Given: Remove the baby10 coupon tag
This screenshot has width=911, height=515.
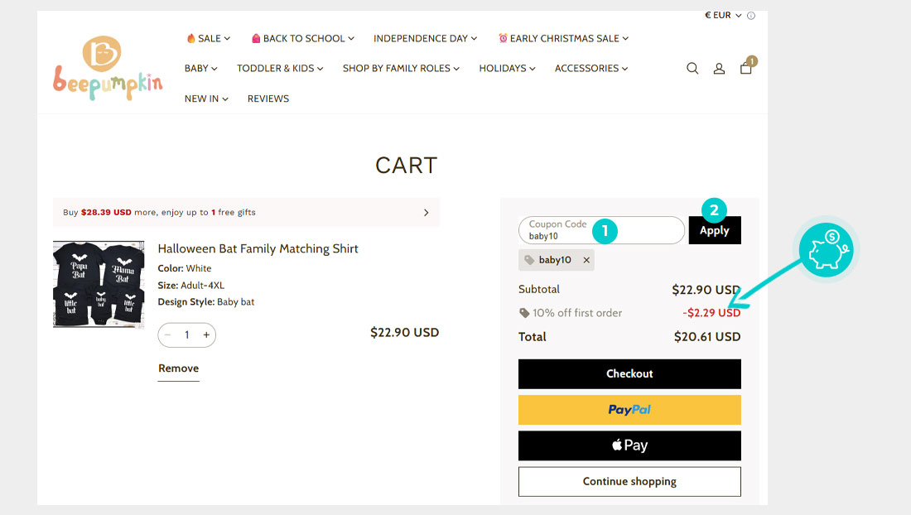Looking at the screenshot, I should click(x=586, y=260).
